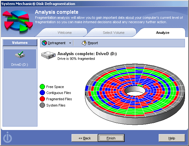
Task: Select the Analyze tab
Action: (x=162, y=33)
